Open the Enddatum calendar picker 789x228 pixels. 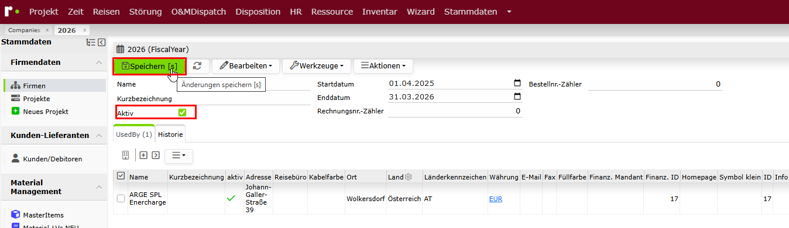[x=517, y=96]
